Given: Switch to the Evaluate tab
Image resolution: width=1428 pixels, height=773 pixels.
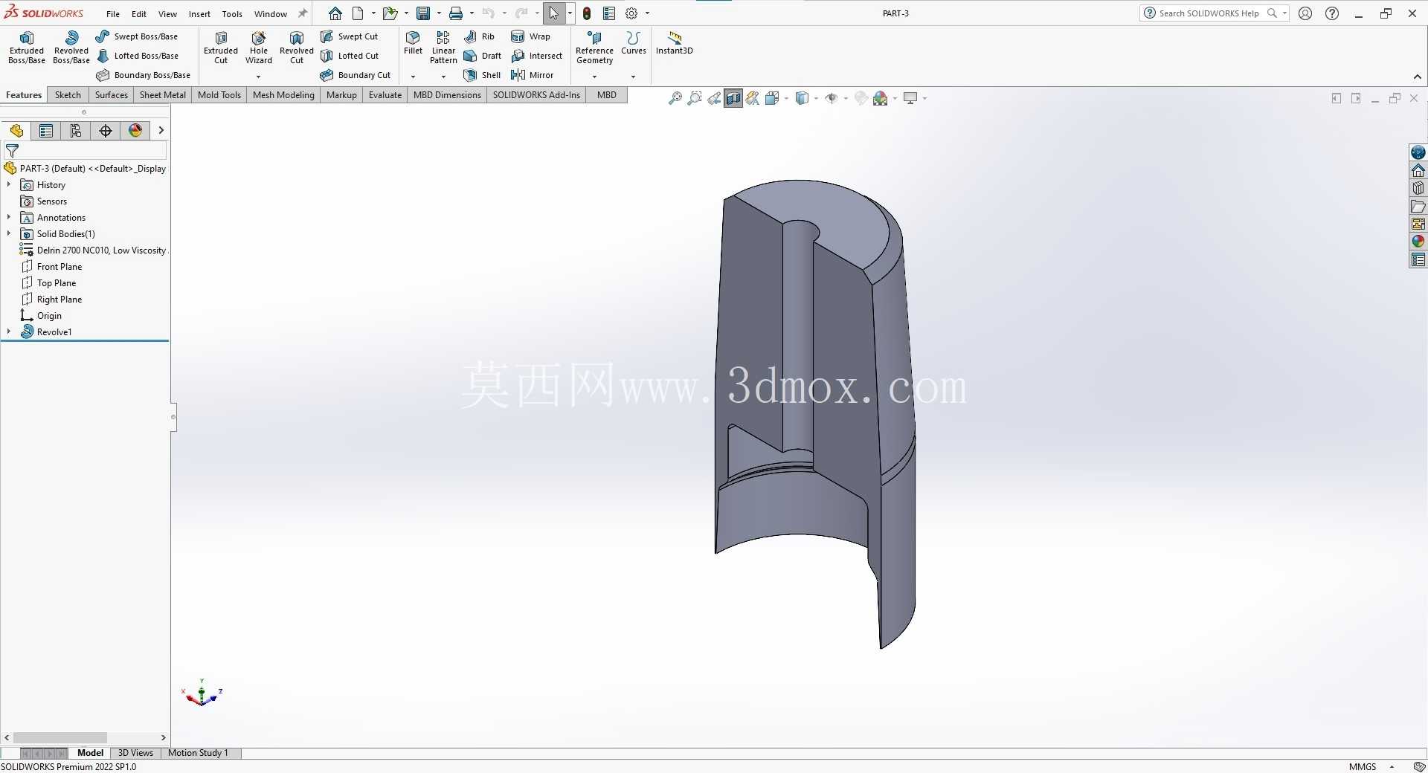Looking at the screenshot, I should pyautogui.click(x=385, y=95).
